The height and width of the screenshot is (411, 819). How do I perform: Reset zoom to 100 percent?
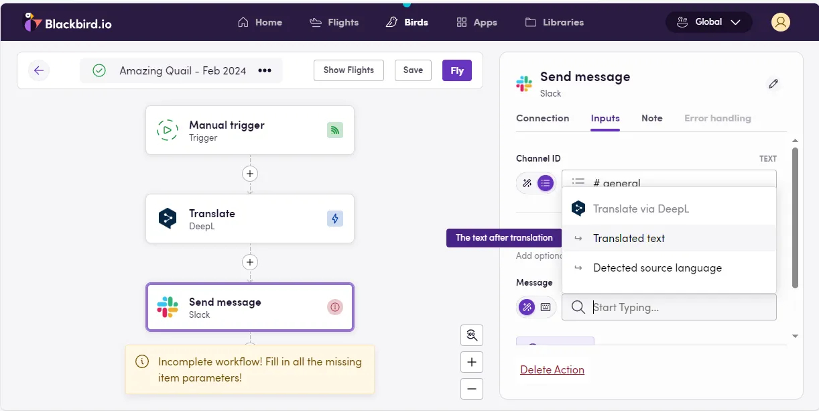tap(471, 335)
